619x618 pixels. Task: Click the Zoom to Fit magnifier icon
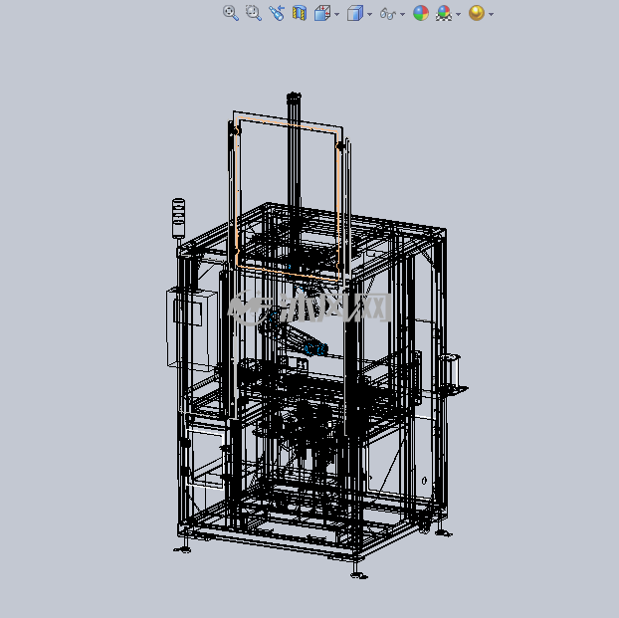[231, 13]
